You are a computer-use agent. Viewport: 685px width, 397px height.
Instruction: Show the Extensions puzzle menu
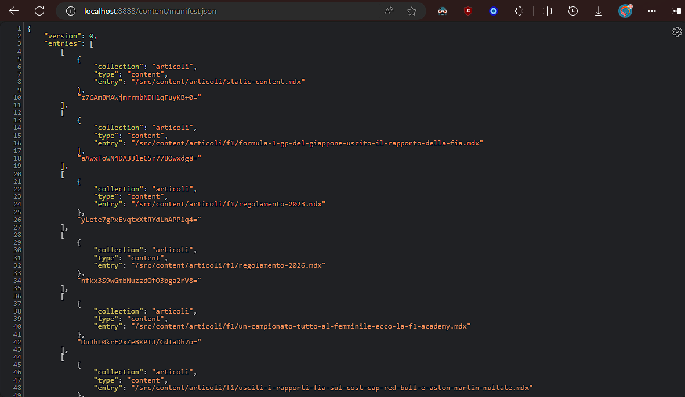point(519,11)
